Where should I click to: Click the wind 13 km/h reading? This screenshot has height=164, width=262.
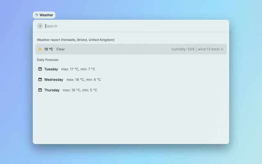[209, 49]
